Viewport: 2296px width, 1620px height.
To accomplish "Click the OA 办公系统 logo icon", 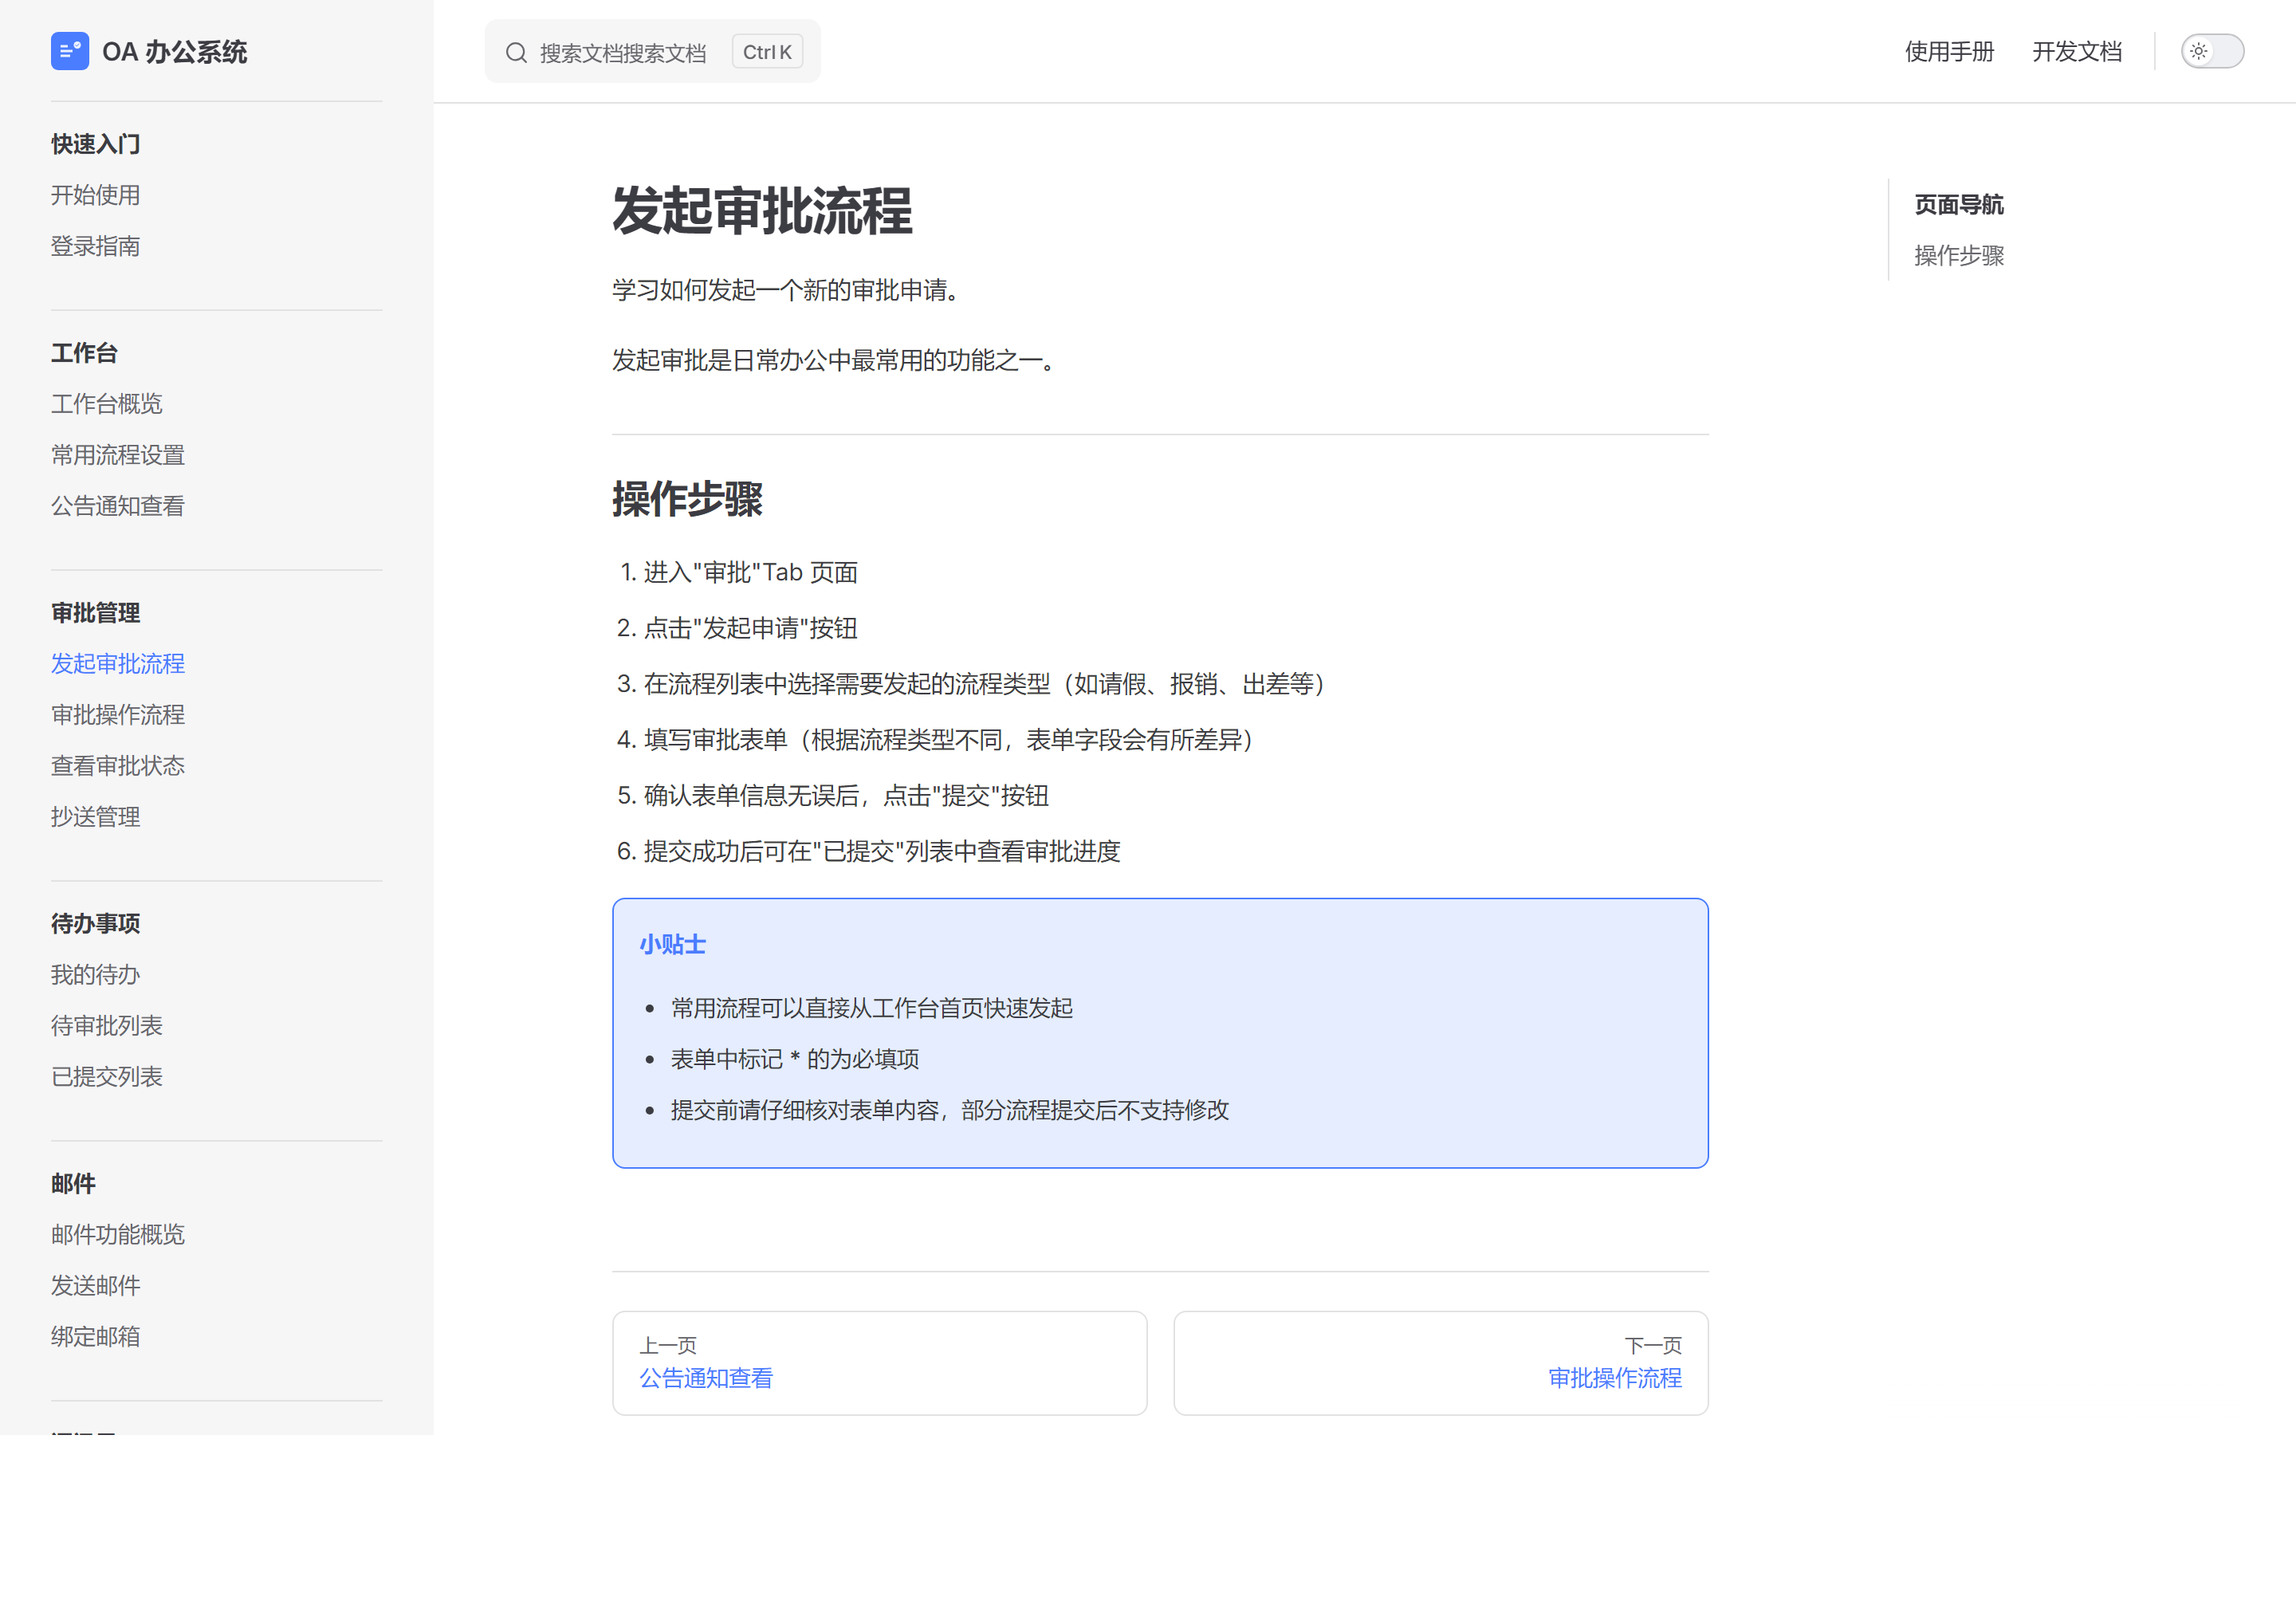I will click(x=70, y=51).
